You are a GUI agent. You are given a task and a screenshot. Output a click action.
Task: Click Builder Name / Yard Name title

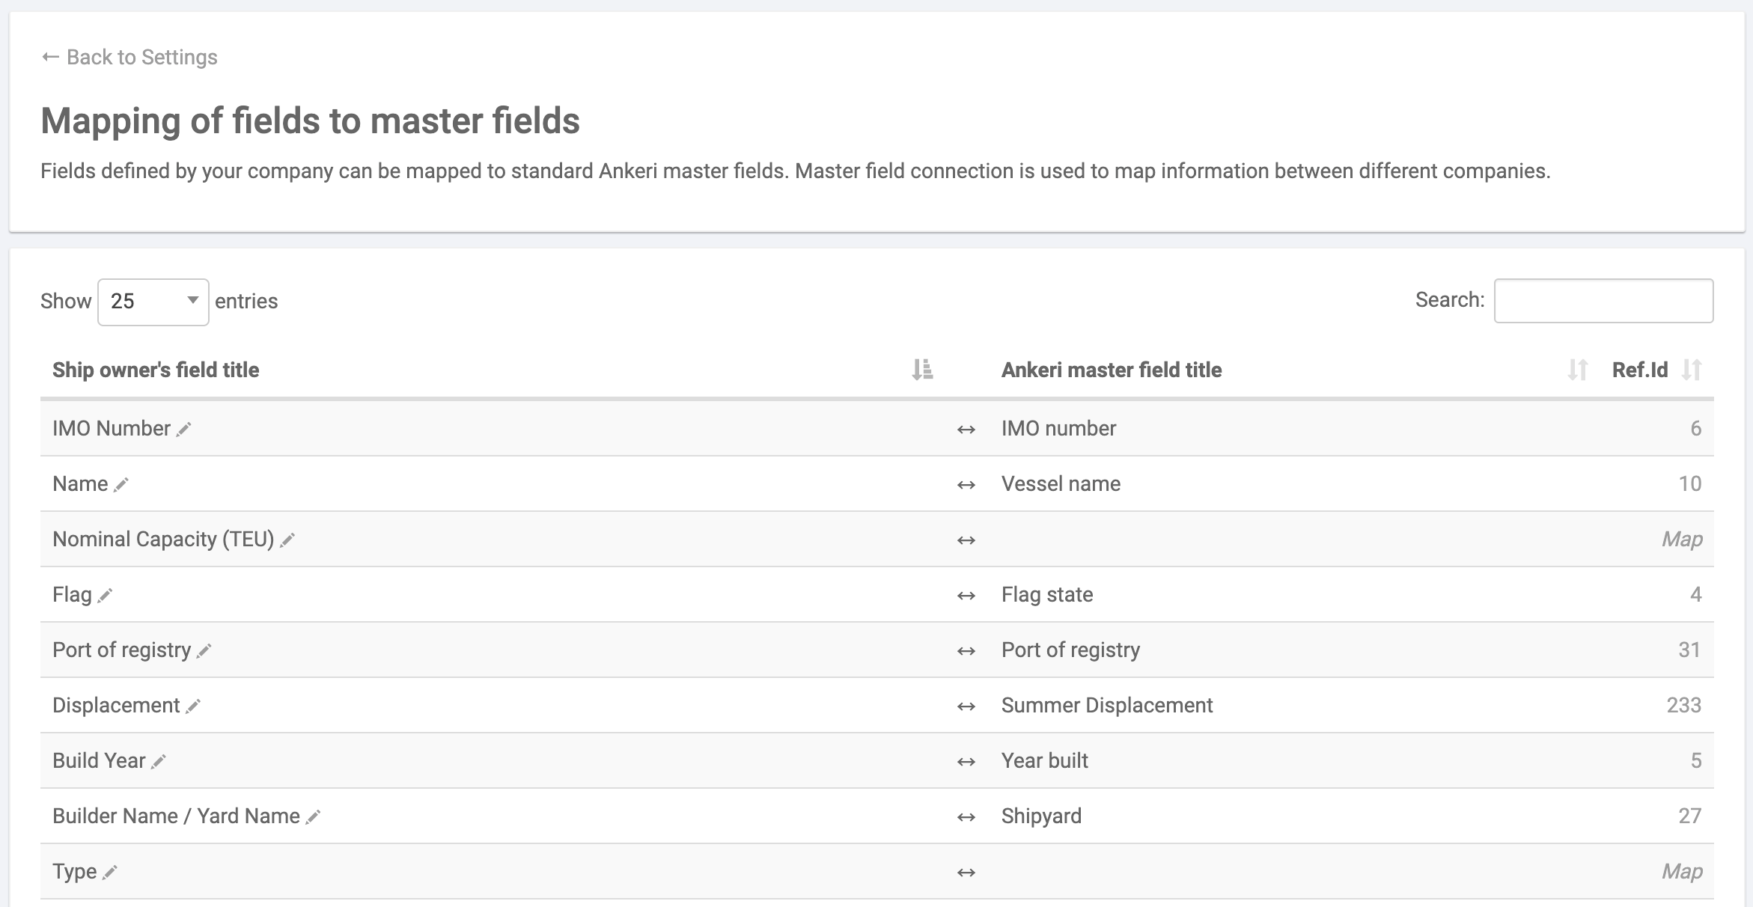176,816
